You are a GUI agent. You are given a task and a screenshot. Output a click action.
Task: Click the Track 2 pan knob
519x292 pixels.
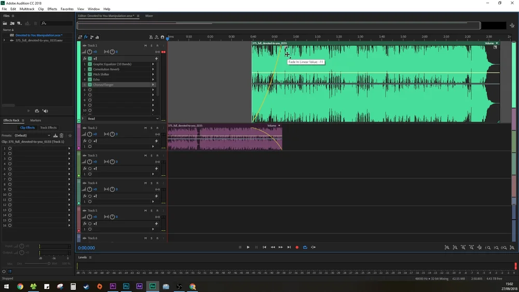point(112,134)
